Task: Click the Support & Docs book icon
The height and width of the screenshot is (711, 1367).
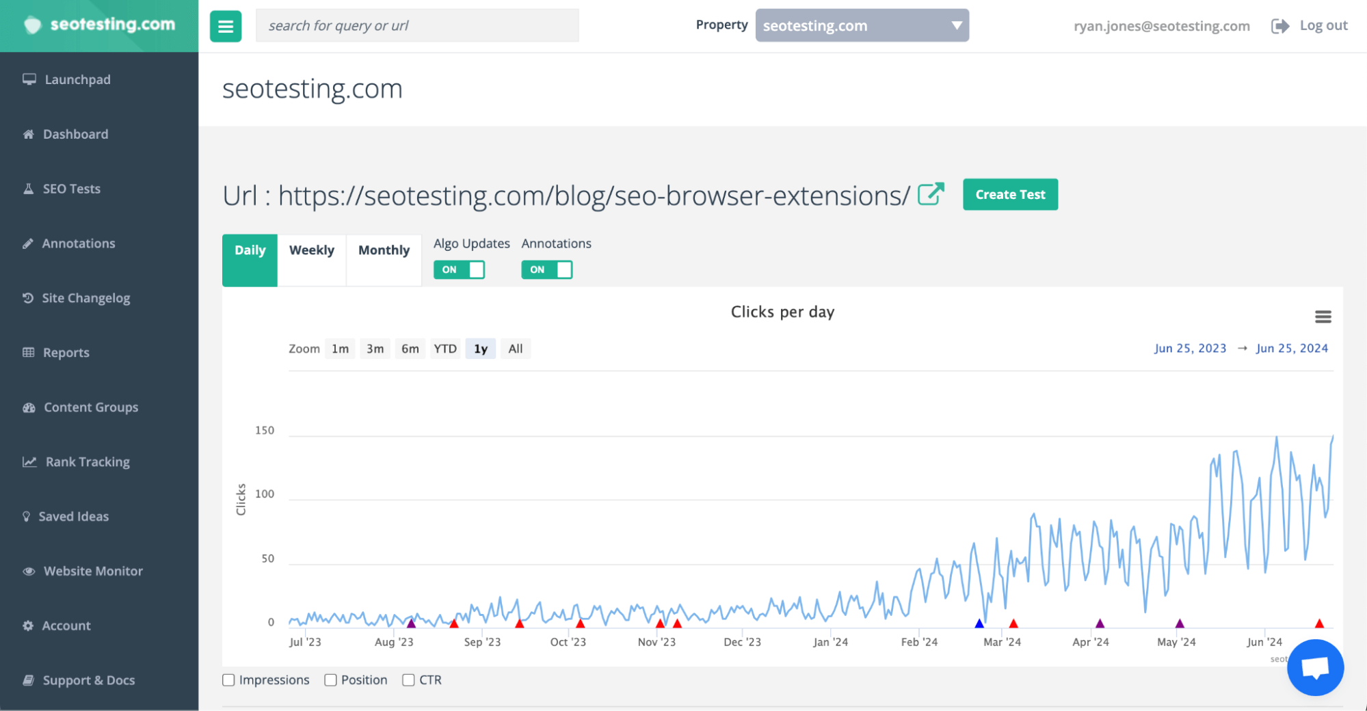Action: (29, 680)
